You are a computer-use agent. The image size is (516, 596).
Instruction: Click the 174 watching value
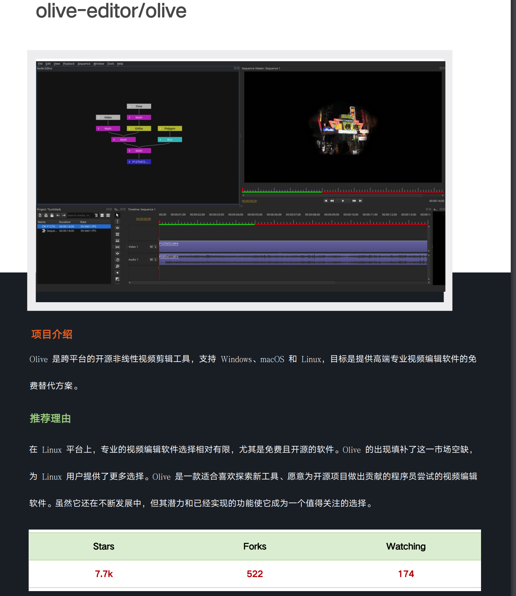coord(406,574)
